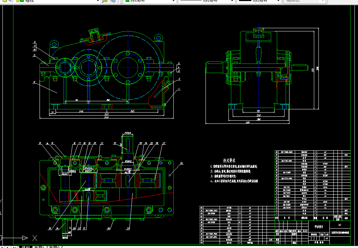Switch to the 布局2 layout tab

click(x=54, y=247)
